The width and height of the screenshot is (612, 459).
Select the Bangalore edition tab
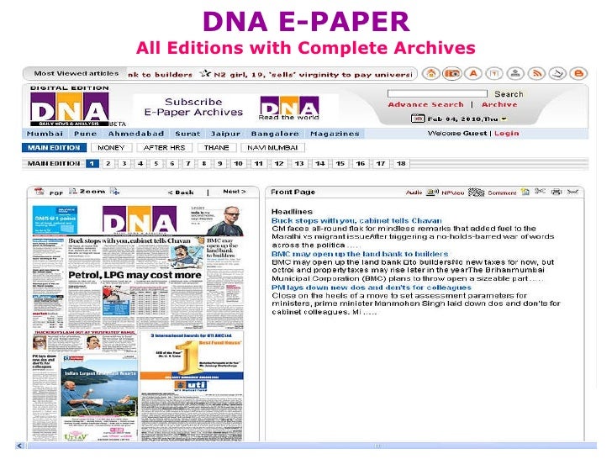tap(275, 134)
